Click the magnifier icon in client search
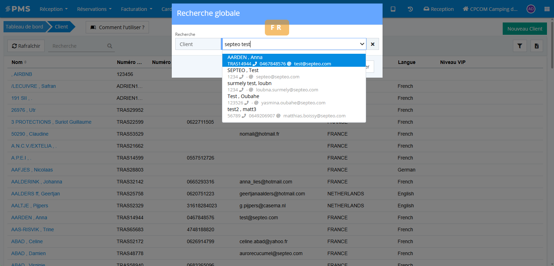554x266 pixels. coord(110,46)
